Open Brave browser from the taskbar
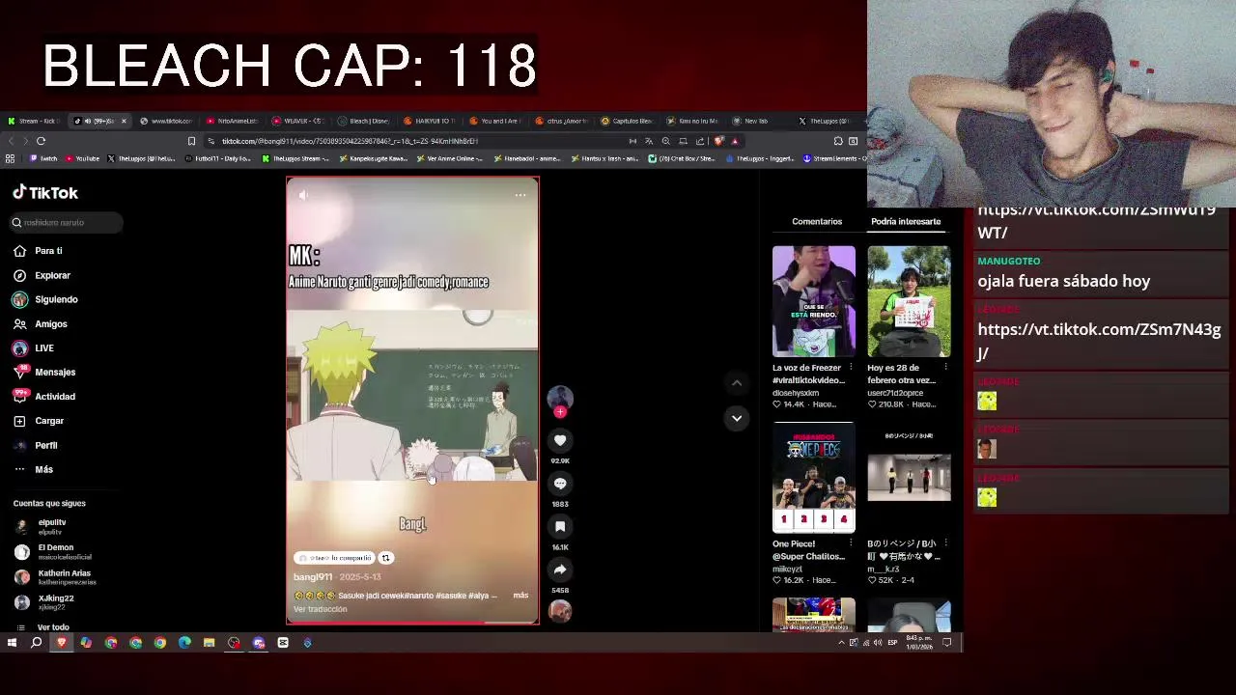The height and width of the screenshot is (695, 1236). pos(62,643)
